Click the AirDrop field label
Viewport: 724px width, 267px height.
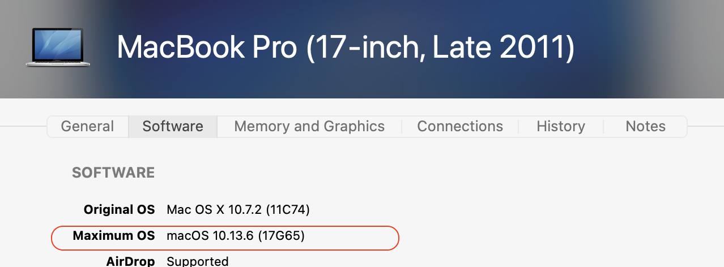pos(130,261)
